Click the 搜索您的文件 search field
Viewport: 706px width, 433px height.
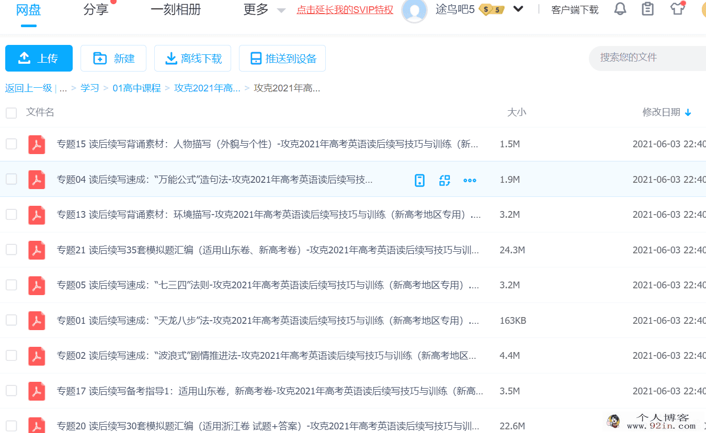pyautogui.click(x=648, y=58)
